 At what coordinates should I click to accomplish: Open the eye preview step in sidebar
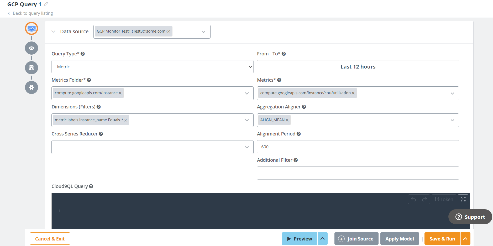[x=32, y=48]
